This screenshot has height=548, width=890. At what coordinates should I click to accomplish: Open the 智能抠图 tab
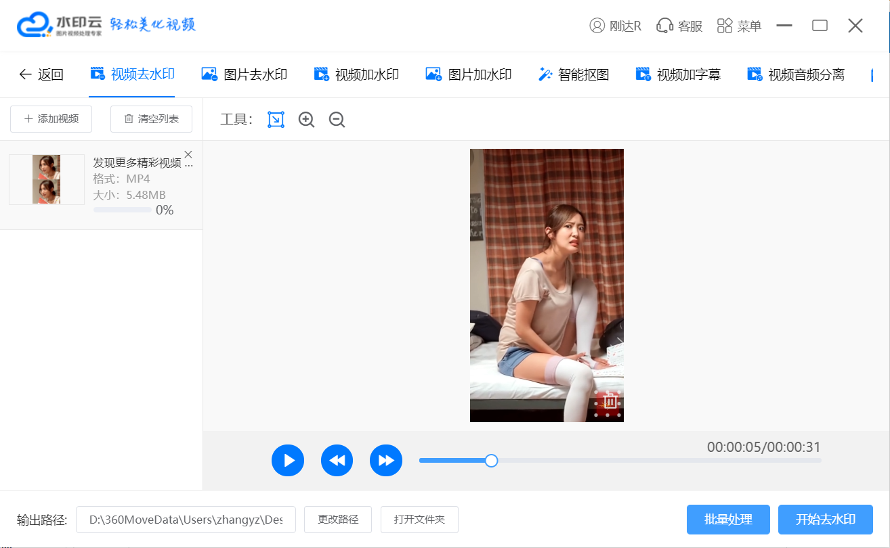tap(574, 74)
